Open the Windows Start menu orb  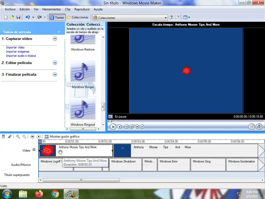[7, 194]
